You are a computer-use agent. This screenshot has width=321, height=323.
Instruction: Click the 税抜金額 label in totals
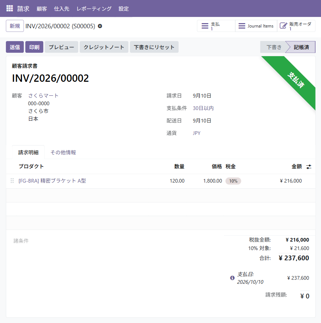pyautogui.click(x=260, y=240)
